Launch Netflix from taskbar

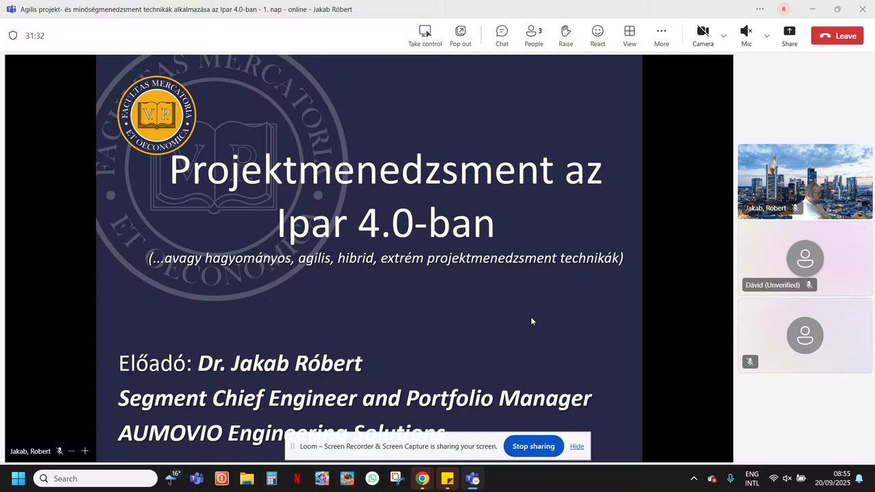(x=297, y=478)
